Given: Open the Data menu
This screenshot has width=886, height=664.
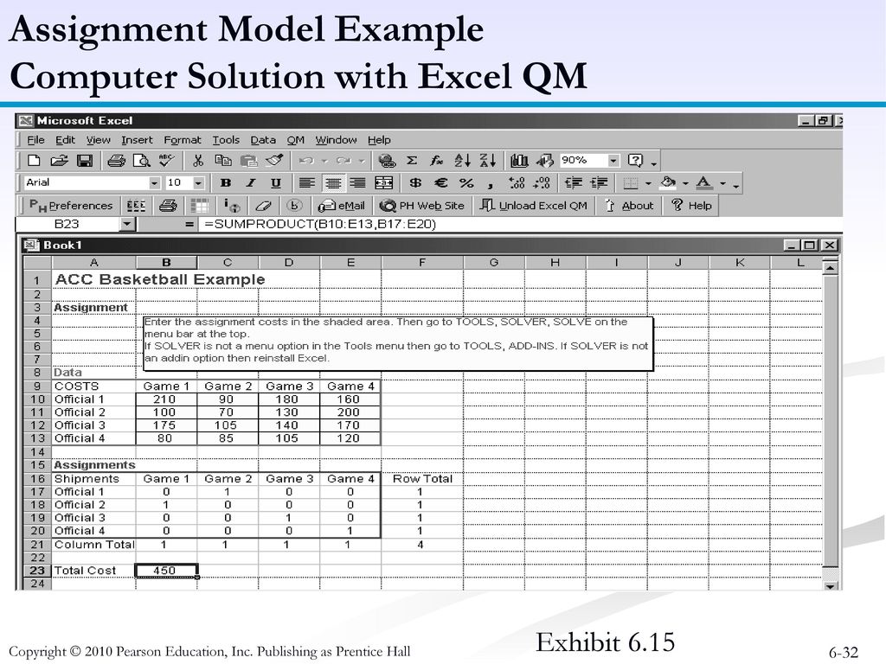Looking at the screenshot, I should pyautogui.click(x=263, y=140).
